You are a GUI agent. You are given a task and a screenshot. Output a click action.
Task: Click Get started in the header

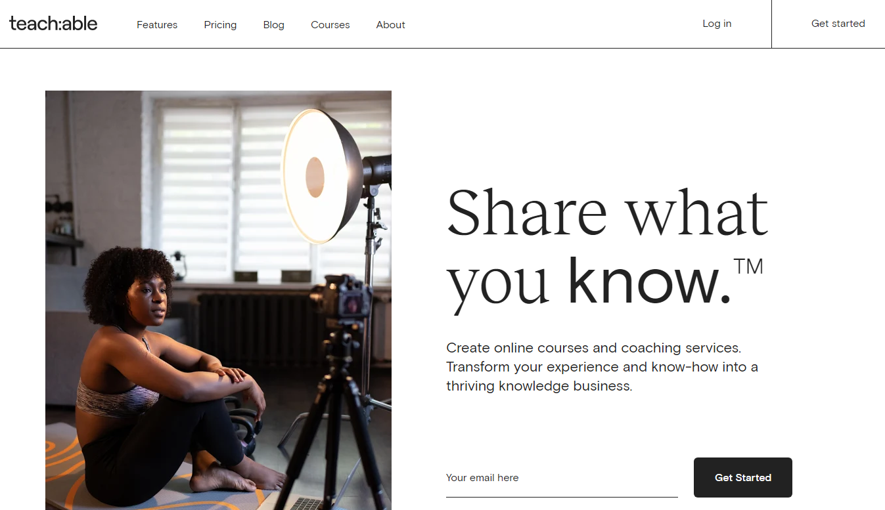point(838,24)
